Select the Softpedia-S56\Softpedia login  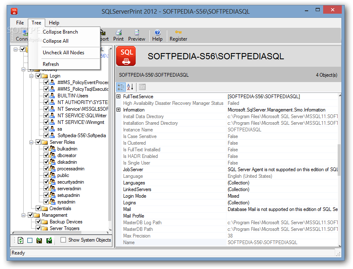tap(81, 136)
